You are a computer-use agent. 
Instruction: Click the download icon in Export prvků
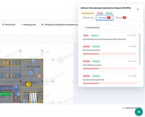[x=124, y=108]
